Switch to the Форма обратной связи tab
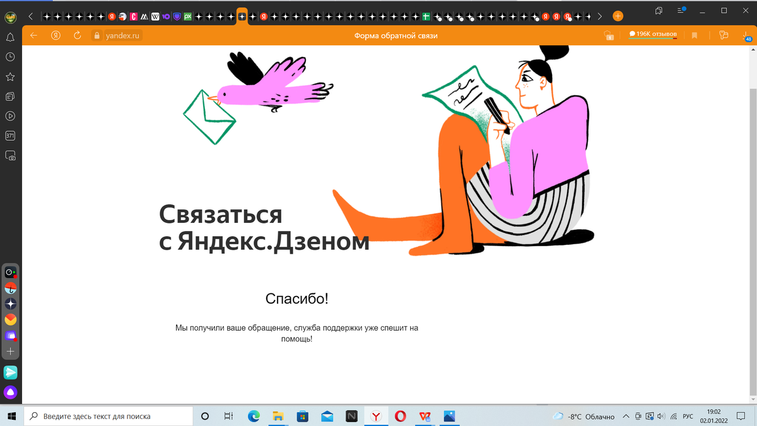 pyautogui.click(x=242, y=15)
